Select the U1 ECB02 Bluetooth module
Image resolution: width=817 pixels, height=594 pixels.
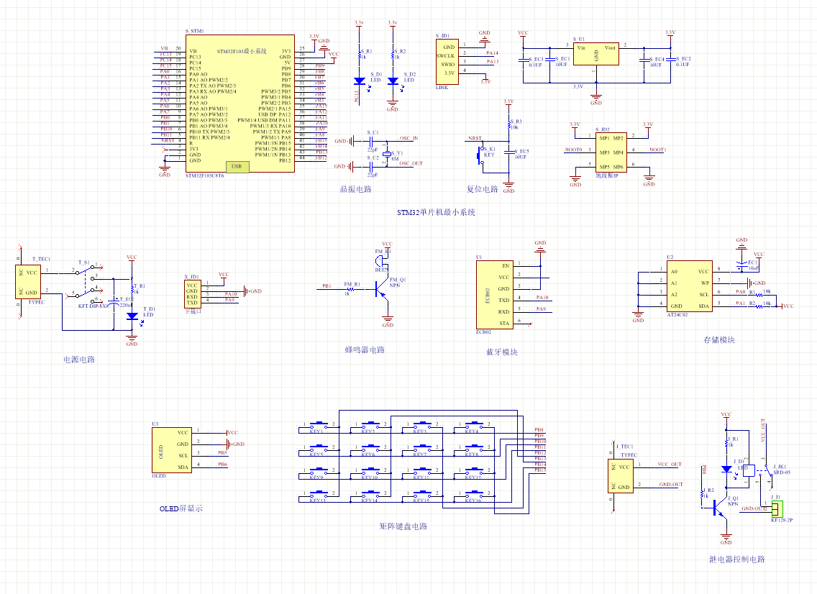coord(494,294)
